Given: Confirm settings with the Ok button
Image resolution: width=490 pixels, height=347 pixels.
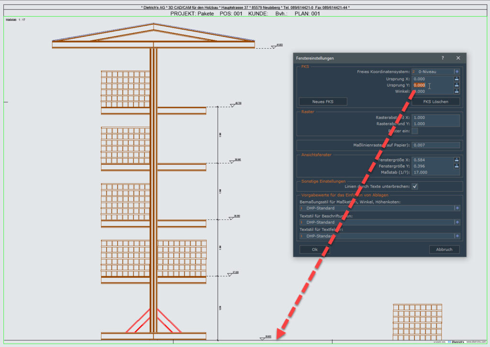Looking at the screenshot, I should 314,249.
